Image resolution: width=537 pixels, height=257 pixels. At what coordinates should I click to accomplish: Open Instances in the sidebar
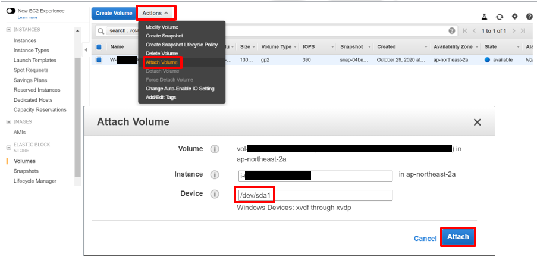(24, 40)
